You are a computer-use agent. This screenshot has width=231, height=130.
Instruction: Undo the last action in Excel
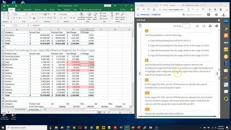[x=8, y=6]
